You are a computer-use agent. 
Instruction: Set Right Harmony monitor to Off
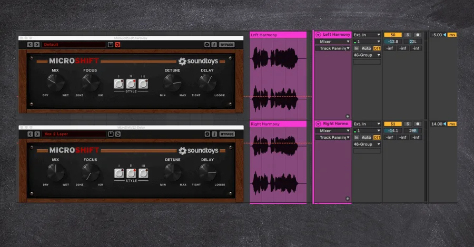tap(377, 137)
